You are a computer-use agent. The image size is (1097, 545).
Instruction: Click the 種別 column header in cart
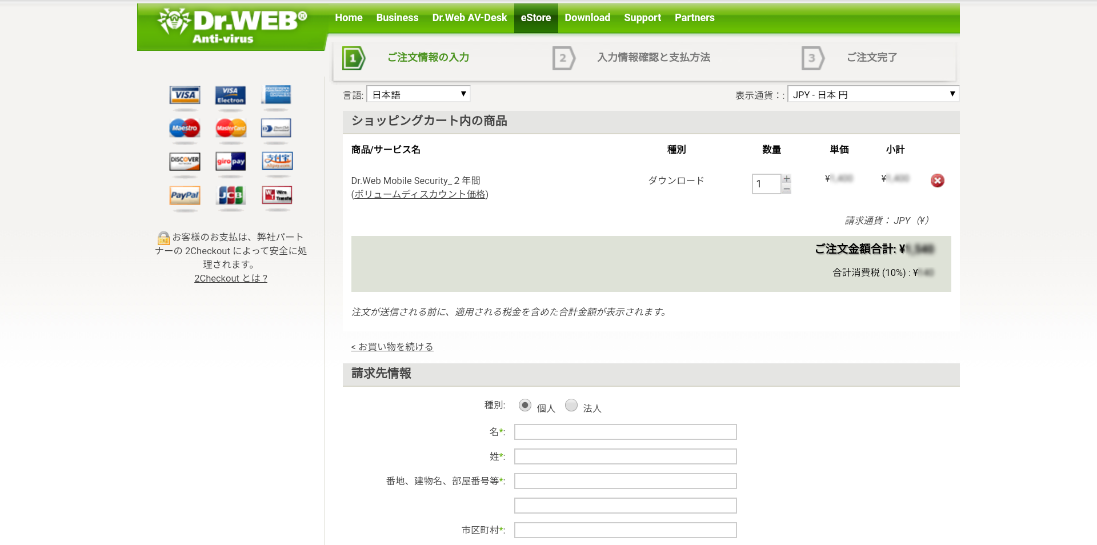676,150
